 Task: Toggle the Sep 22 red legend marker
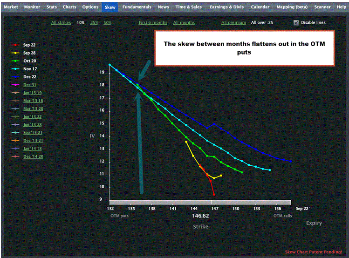pos(16,45)
